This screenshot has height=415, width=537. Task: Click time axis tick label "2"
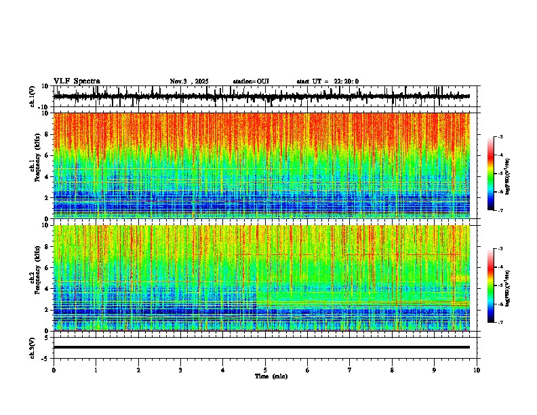click(x=138, y=370)
